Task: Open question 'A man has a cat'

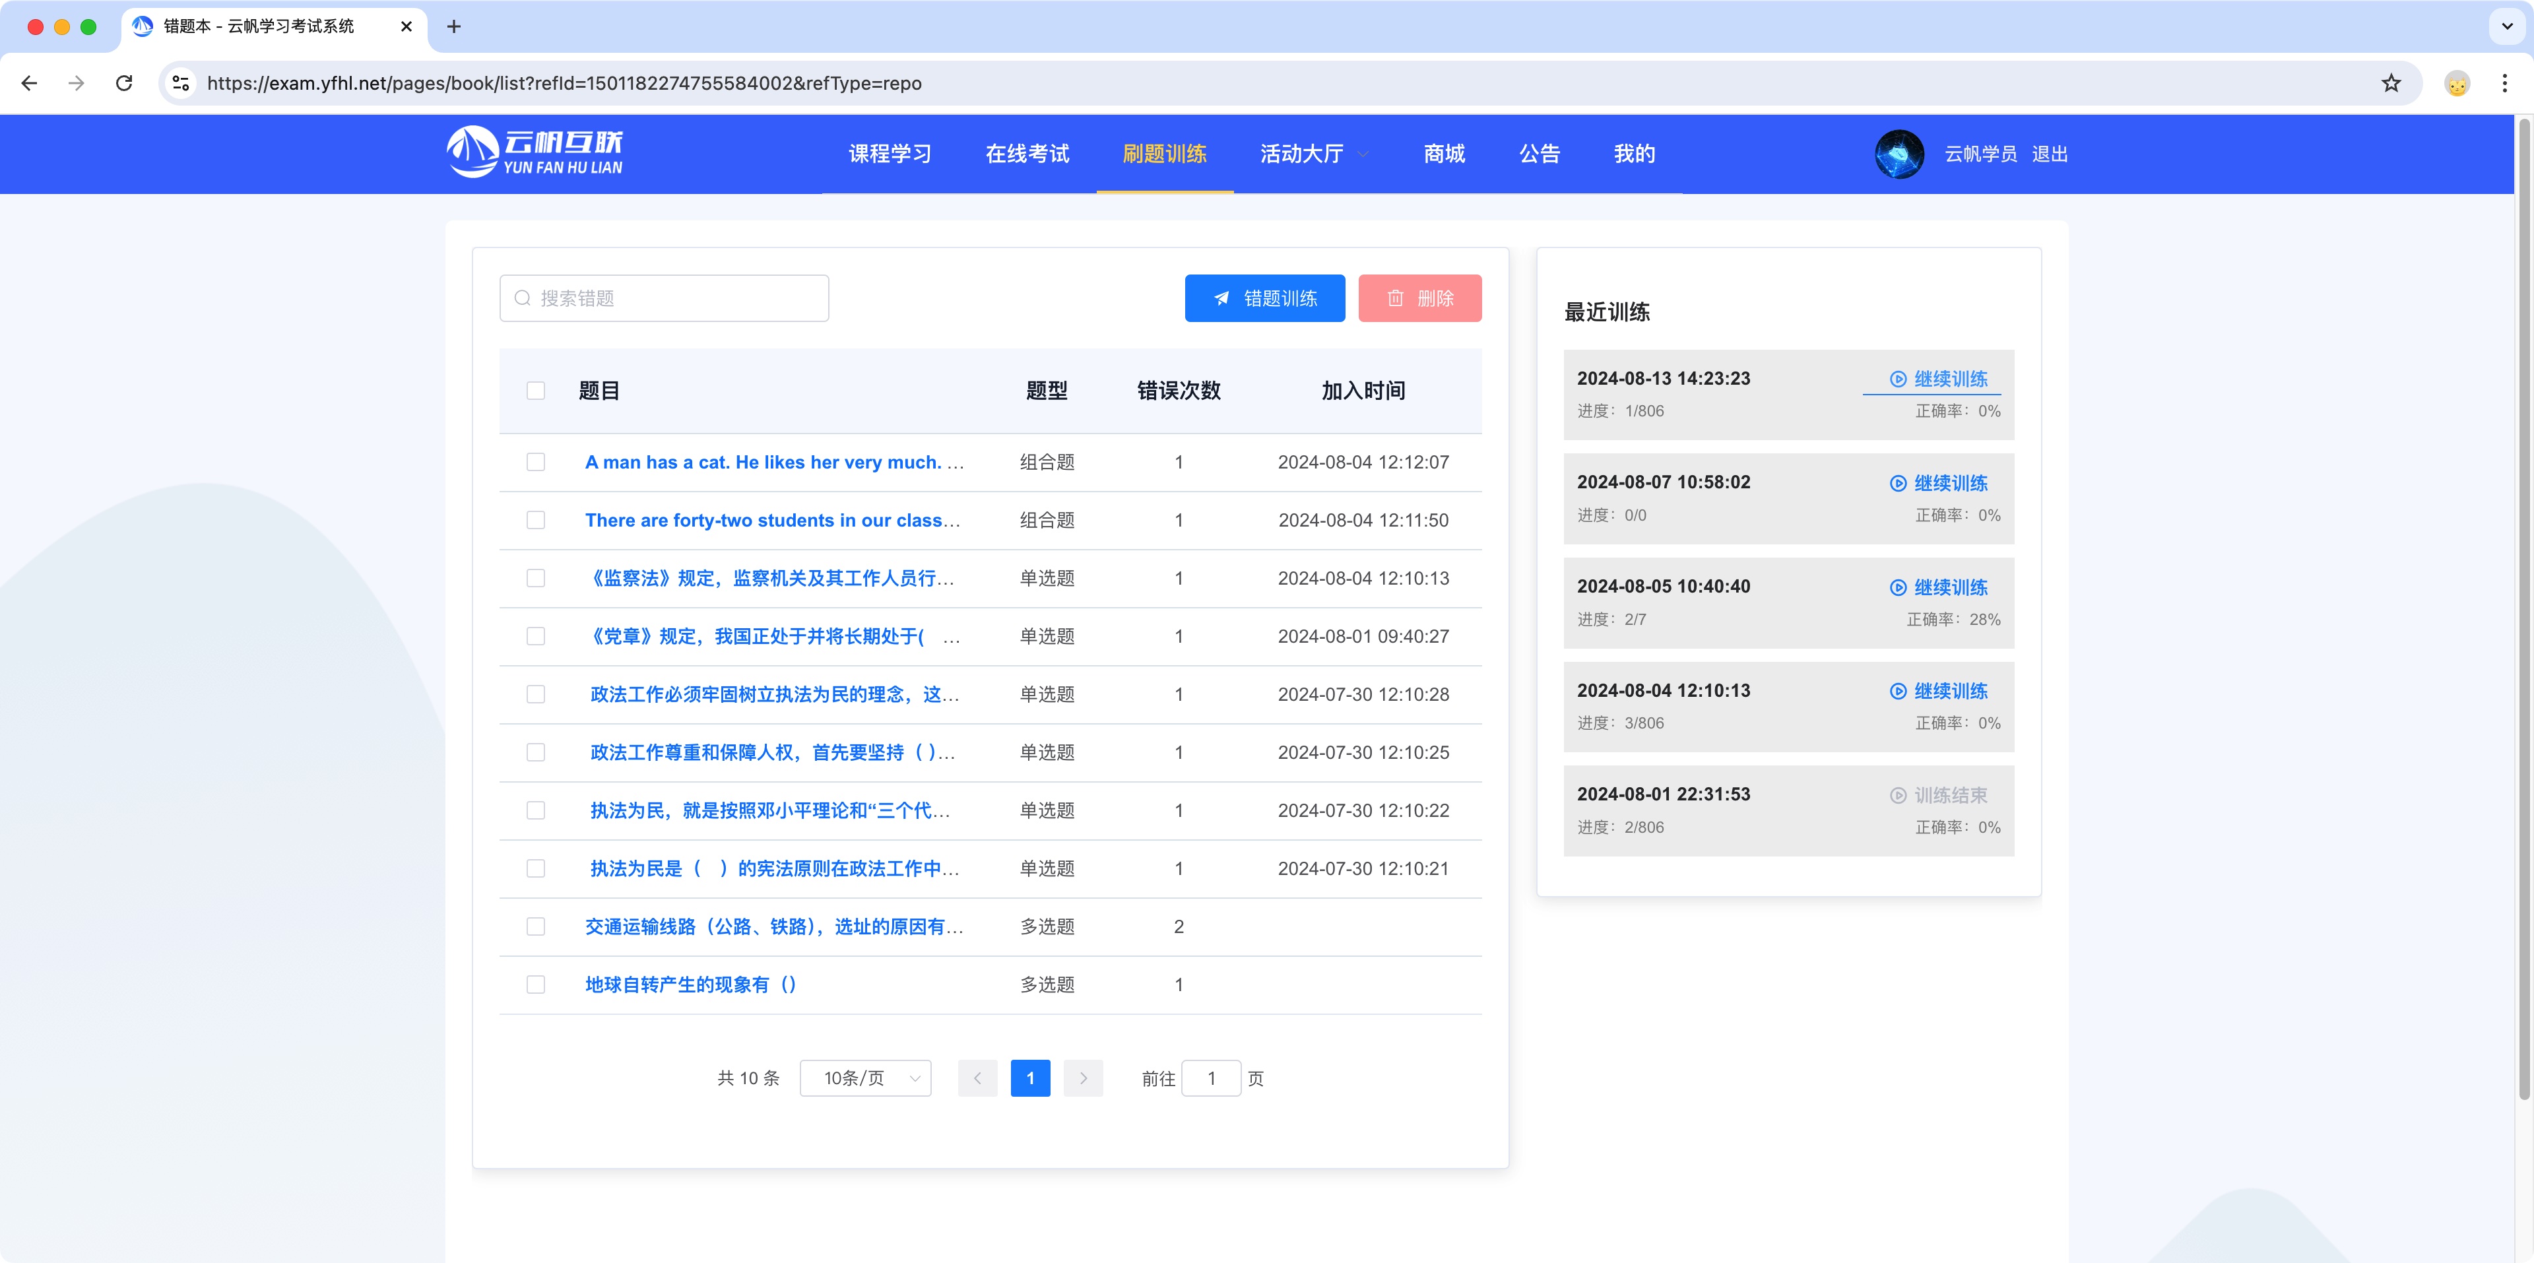Action: [x=774, y=463]
